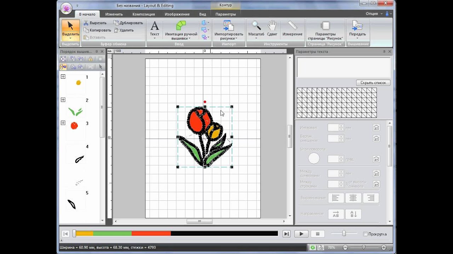Click highlighted color-grouping icon in sewing order panel
Screen dimensions: 453x254
[x=63, y=66]
